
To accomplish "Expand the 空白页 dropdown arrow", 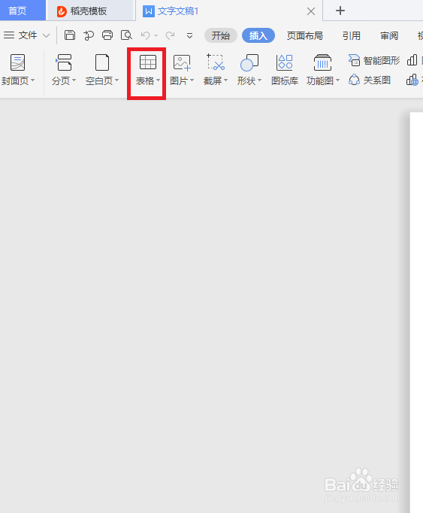I will click(116, 80).
